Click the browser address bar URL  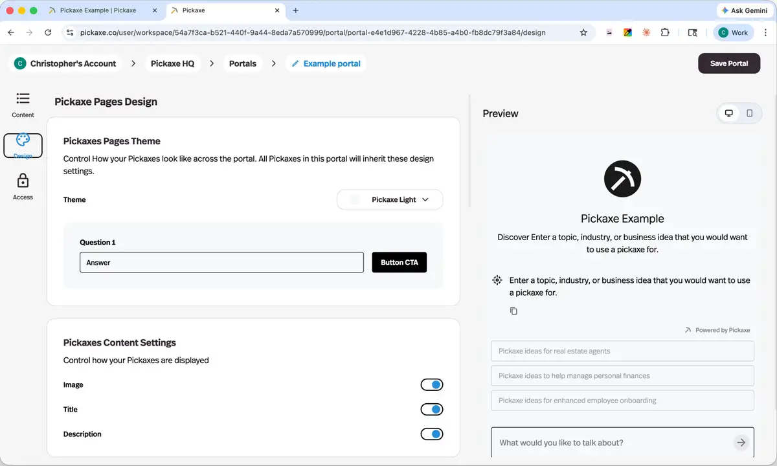(313, 32)
